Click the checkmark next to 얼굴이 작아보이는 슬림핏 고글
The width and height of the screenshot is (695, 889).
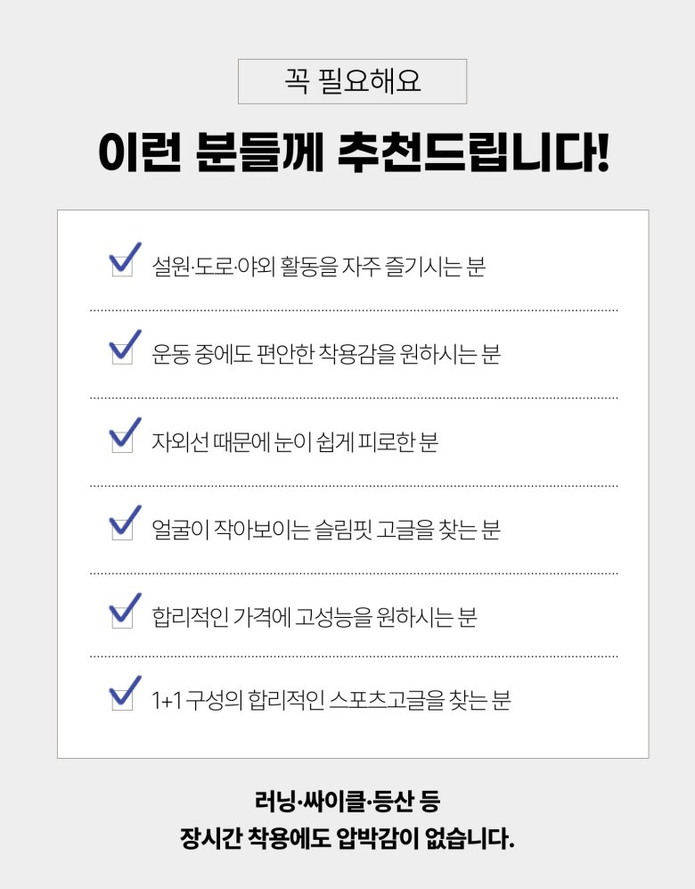click(122, 528)
